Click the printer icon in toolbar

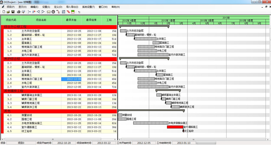click(19, 12)
